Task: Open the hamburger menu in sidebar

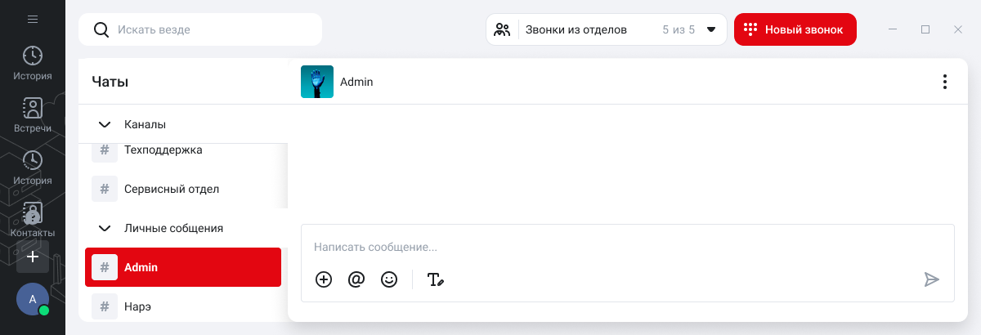Action: pyautogui.click(x=33, y=20)
